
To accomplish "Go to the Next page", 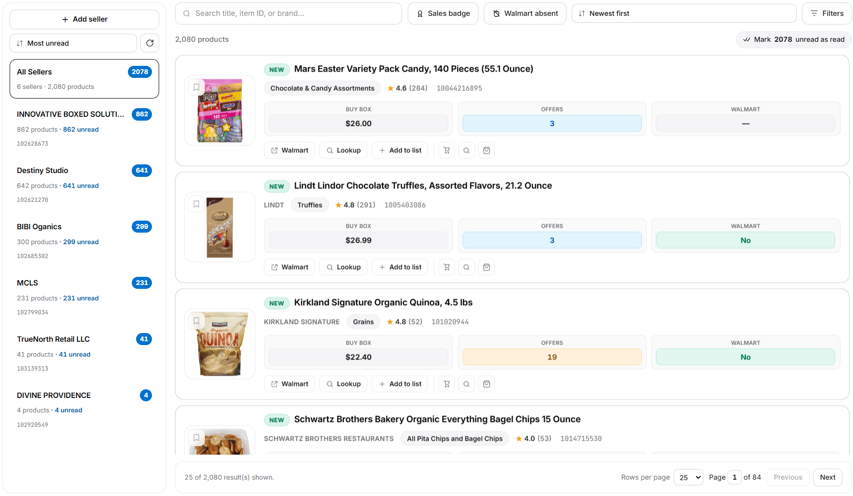I will (828, 477).
